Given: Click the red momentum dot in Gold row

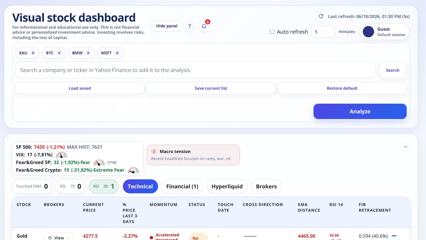Looking at the screenshot, I should (x=151, y=238).
